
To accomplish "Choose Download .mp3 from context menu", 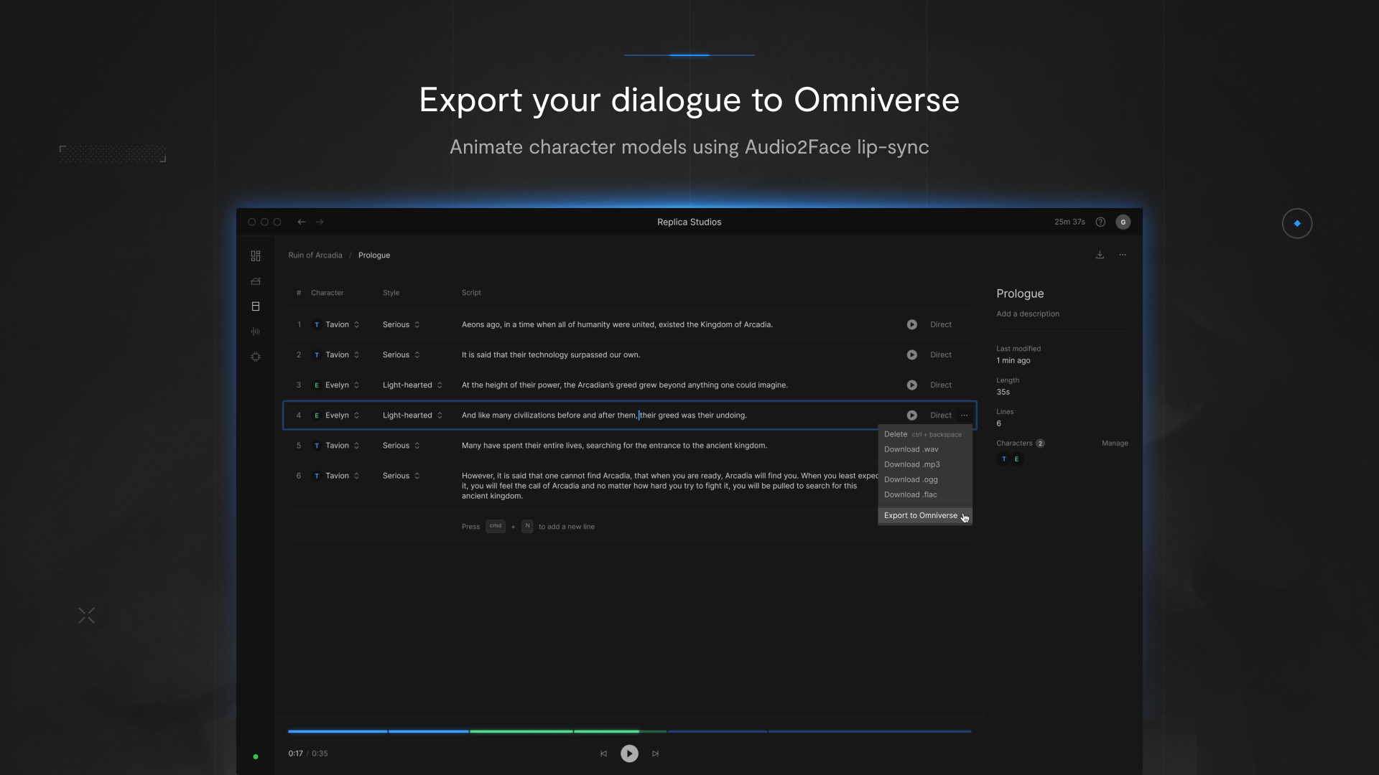I will pos(911,464).
